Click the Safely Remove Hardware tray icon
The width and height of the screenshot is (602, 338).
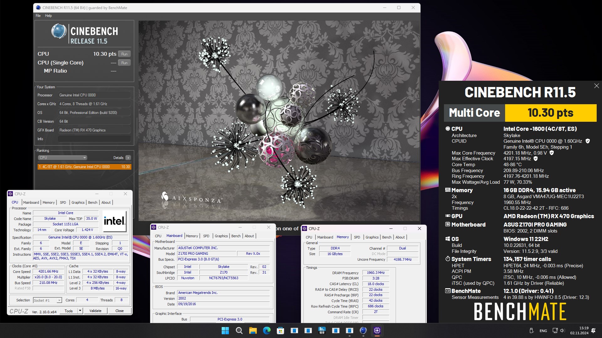coord(531,330)
